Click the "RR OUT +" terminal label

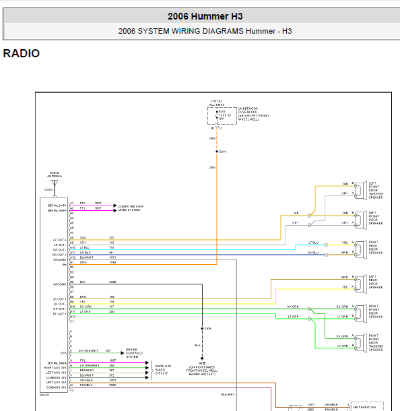coord(59,255)
